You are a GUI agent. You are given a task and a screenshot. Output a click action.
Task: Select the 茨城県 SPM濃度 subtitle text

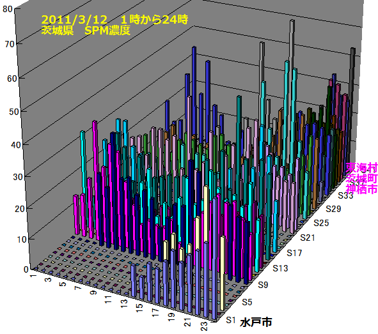coord(86,30)
